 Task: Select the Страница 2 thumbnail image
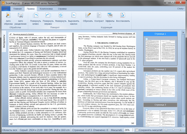(x=160, y=86)
